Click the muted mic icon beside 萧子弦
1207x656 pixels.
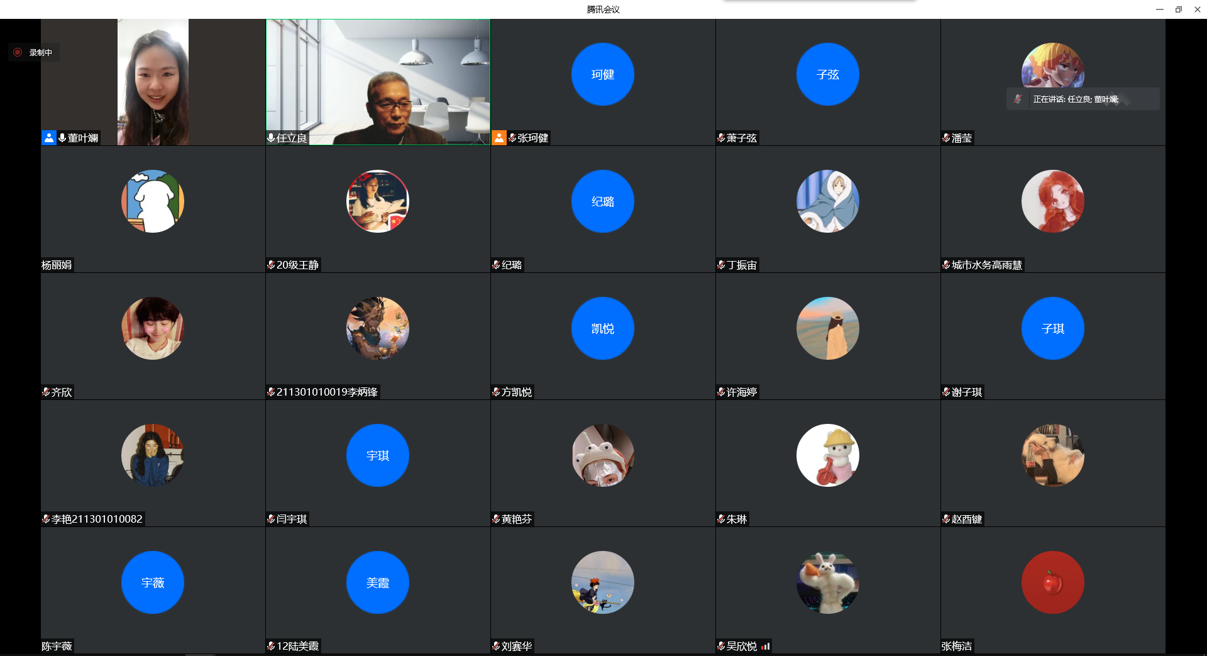721,138
